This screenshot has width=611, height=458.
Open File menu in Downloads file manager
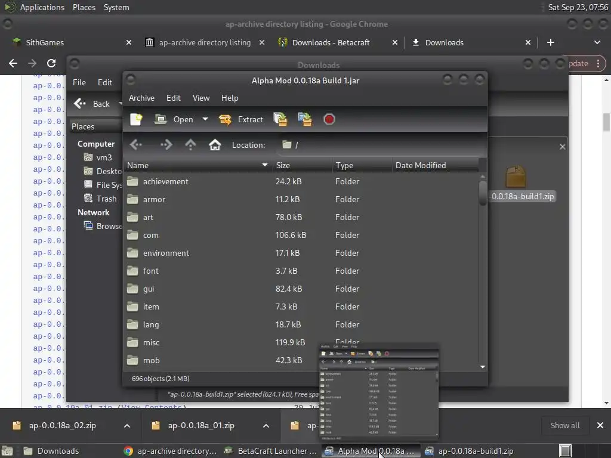point(79,82)
